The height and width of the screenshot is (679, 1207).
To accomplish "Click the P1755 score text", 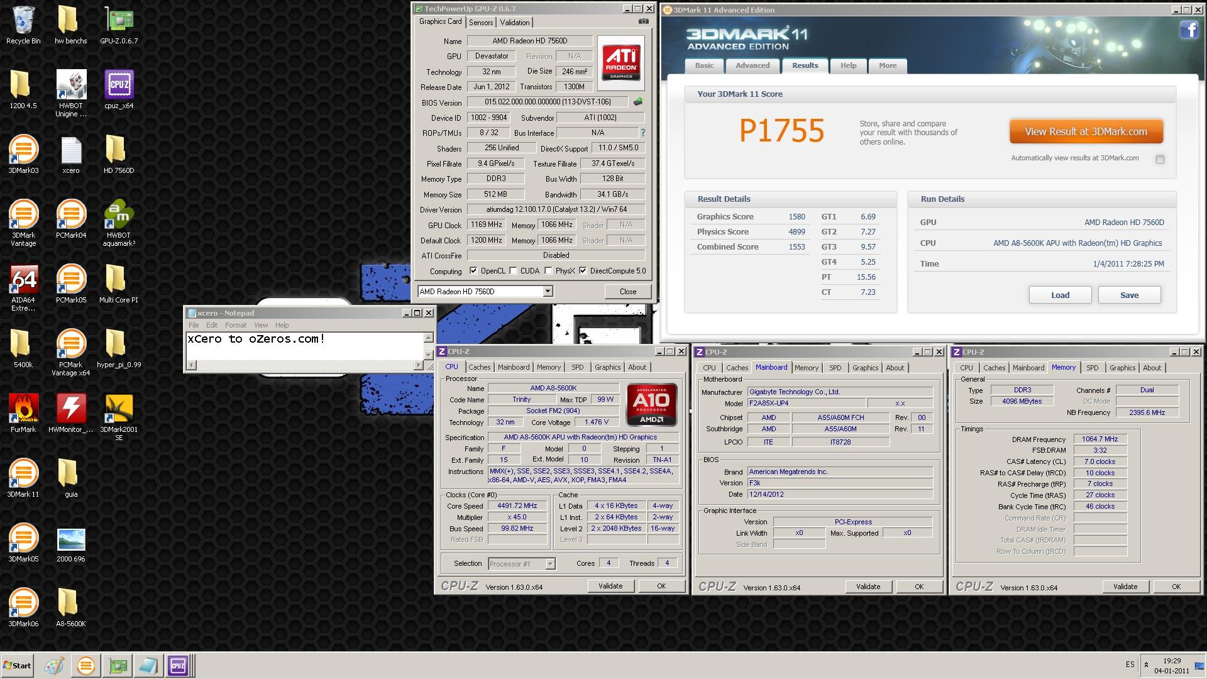I will pos(781,131).
